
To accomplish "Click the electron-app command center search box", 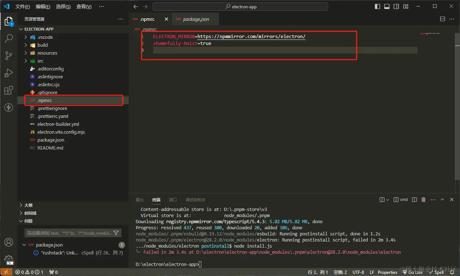I will 240,6.
